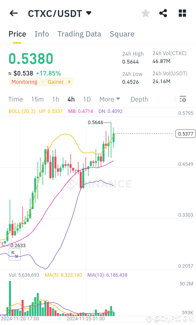This screenshot has height=325, width=196.
Task: Tap the Monitoring label
Action: (x=24, y=82)
